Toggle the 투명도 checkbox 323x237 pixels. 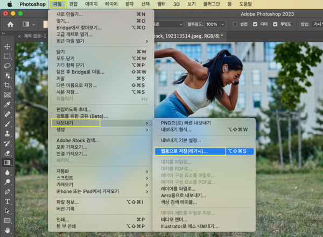click(x=275, y=24)
